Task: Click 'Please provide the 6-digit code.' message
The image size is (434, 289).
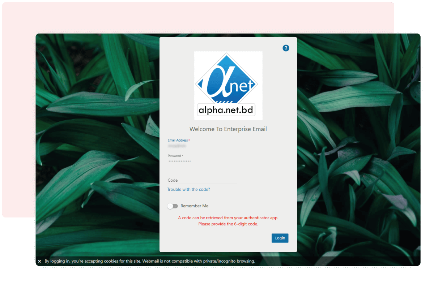Action: coord(228,224)
